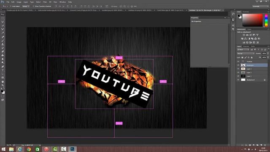The image size is (270, 152).
Task: Open the Color panel flyout menu
Action: pyautogui.click(x=268, y=12)
